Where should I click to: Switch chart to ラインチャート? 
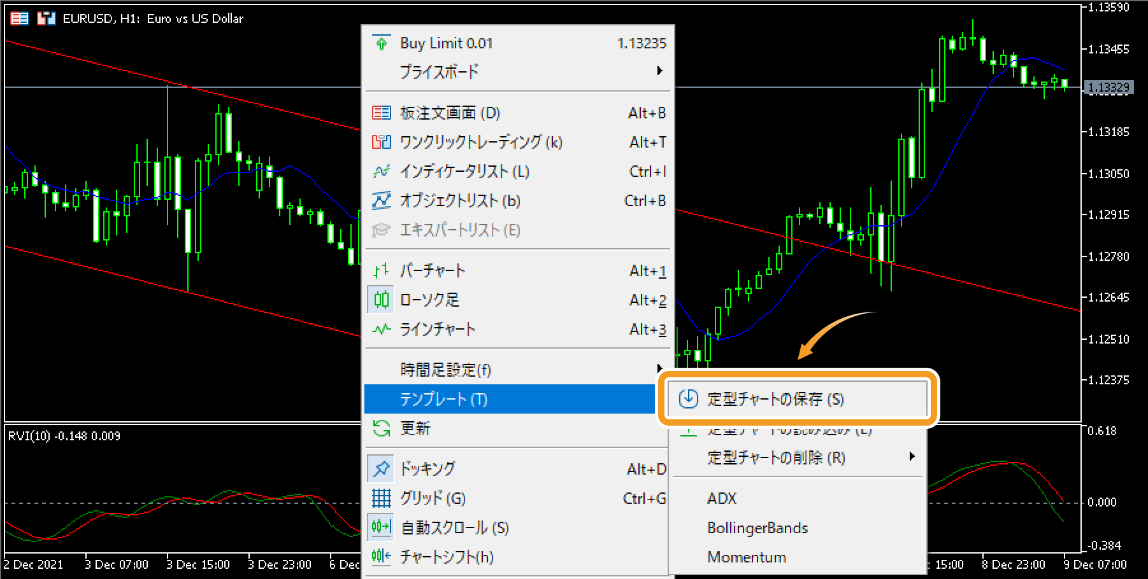tap(517, 329)
